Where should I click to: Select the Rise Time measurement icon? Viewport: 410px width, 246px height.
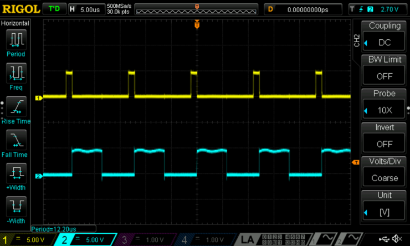(16, 107)
